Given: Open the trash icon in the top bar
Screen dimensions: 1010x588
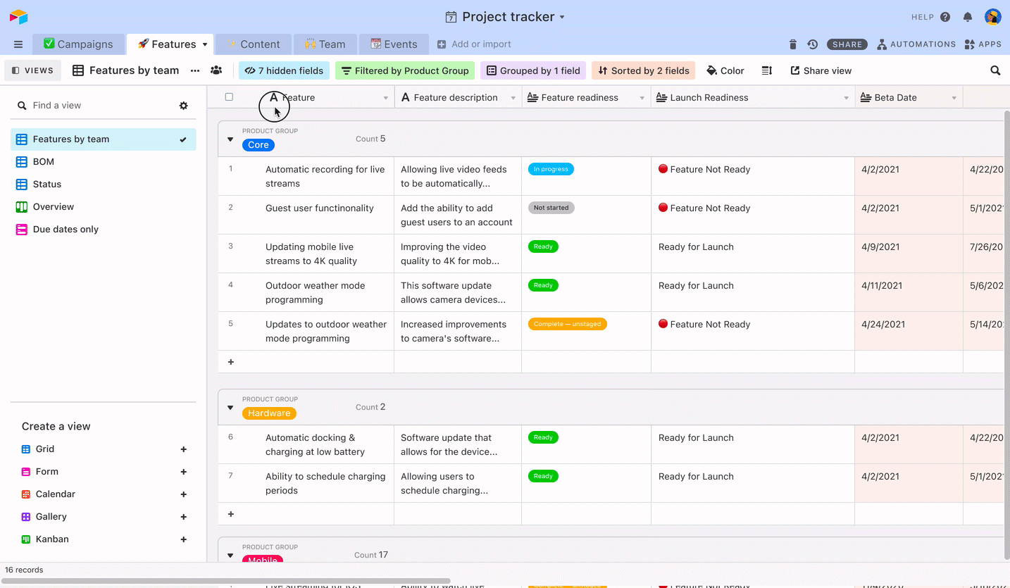Looking at the screenshot, I should click(x=792, y=44).
